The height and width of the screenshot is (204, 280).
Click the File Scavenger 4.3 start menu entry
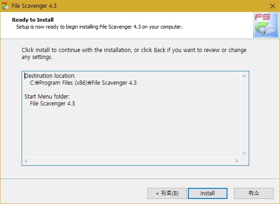click(x=52, y=104)
